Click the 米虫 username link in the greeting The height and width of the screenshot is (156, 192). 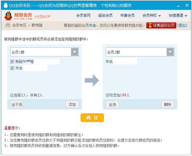coord(92,25)
